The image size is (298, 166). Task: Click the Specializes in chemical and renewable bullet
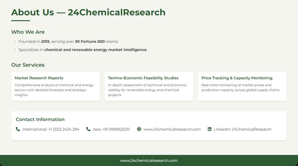83,50
